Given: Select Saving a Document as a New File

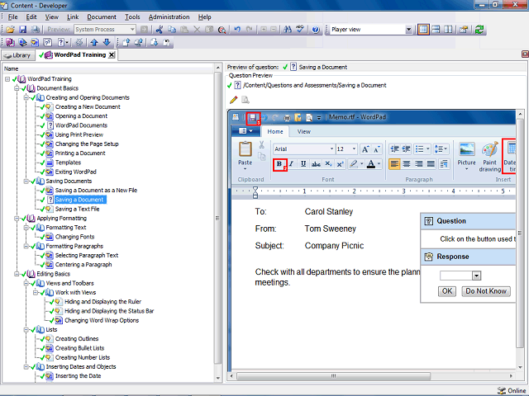Looking at the screenshot, I should 96,191.
